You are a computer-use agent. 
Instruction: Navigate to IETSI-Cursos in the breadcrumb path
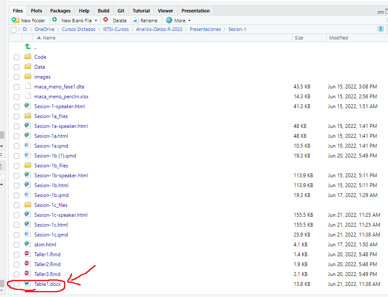(115, 29)
